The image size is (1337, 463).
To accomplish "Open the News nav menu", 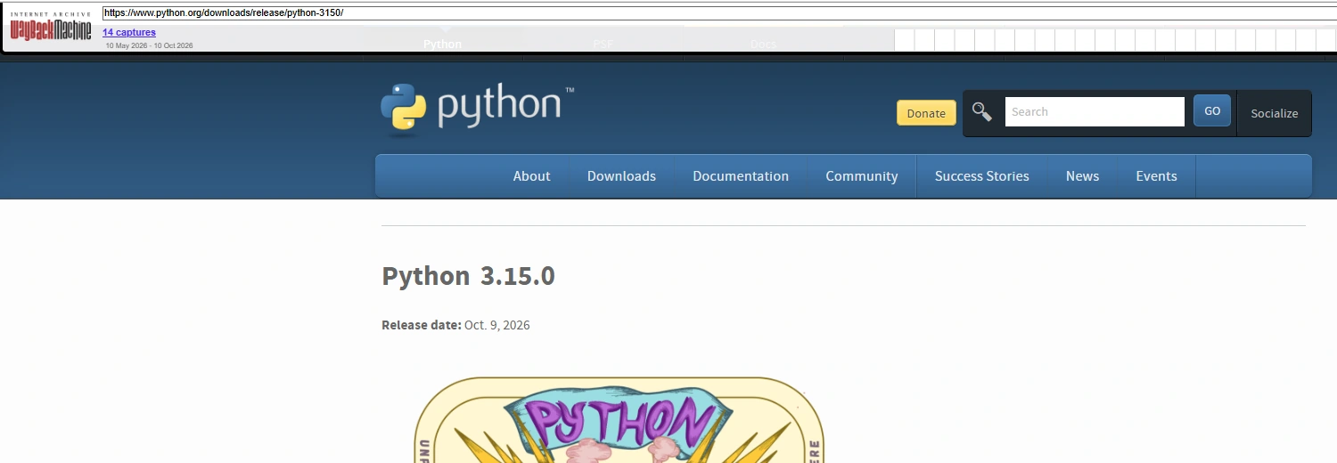I will click(1082, 176).
